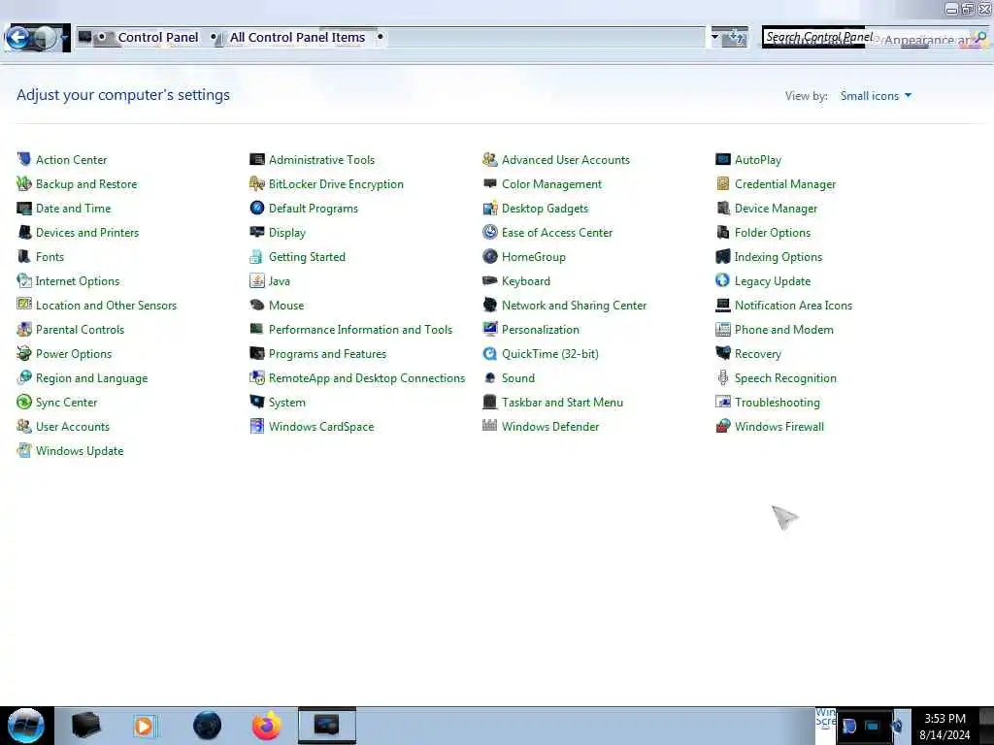
Task: Open the media player taskbar icon
Action: tap(145, 726)
